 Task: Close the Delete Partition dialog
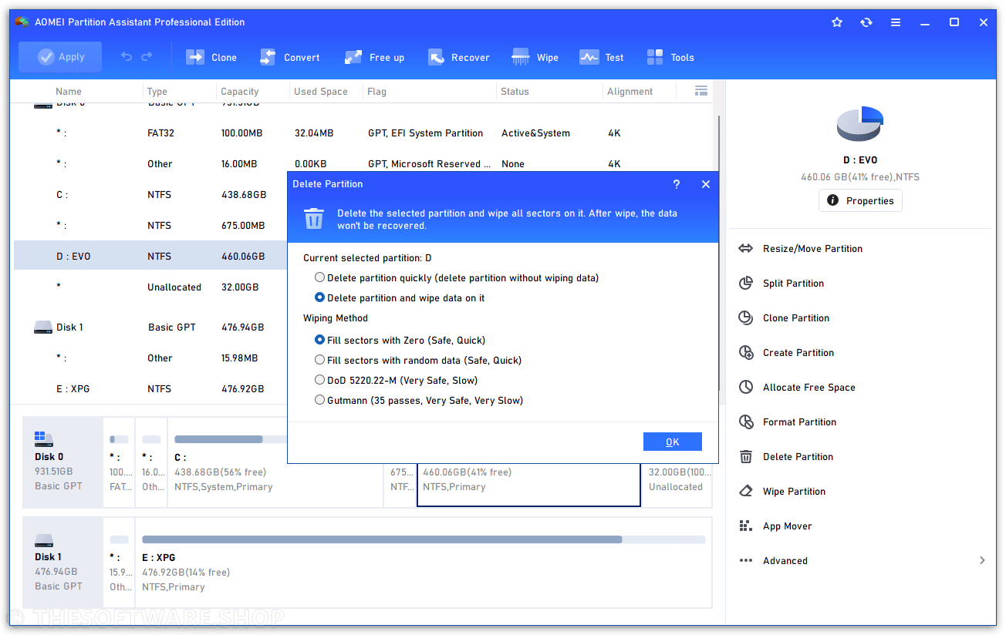click(706, 184)
